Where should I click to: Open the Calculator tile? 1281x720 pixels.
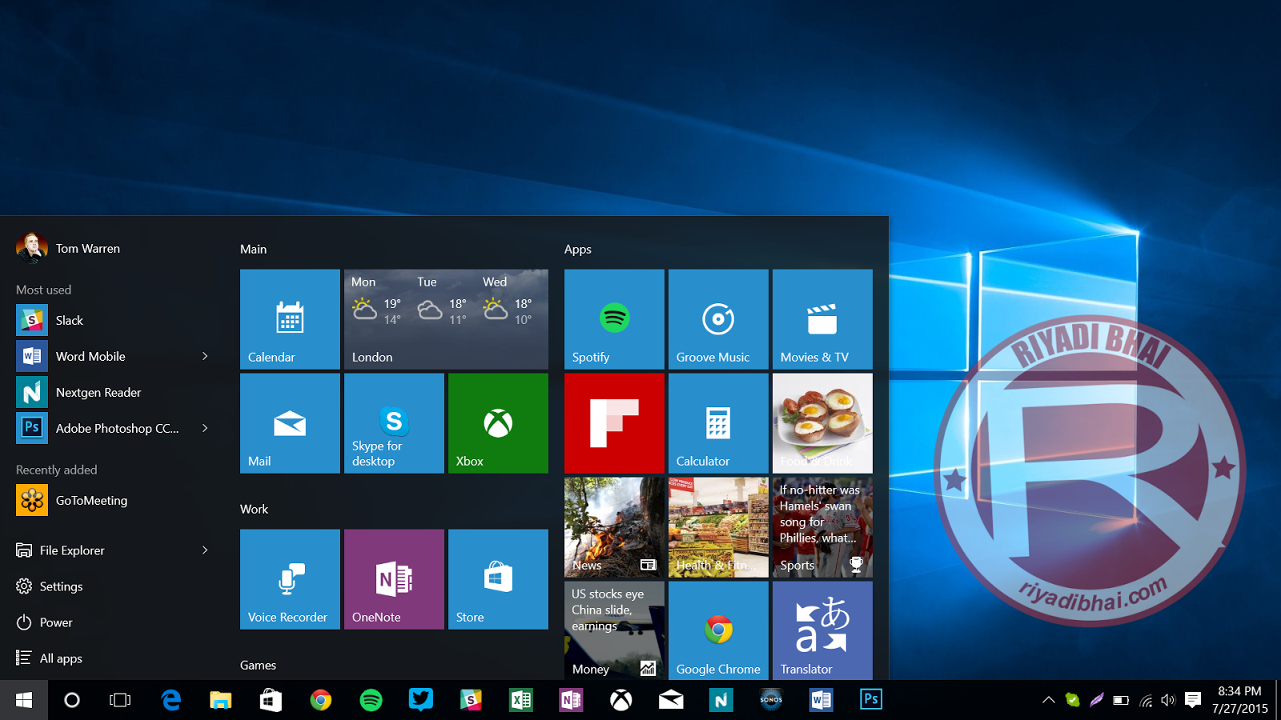click(718, 423)
